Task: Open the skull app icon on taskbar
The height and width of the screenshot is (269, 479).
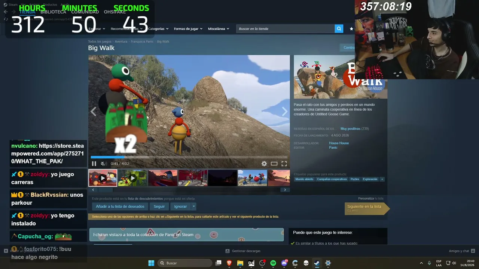Action: pyautogui.click(x=306, y=263)
